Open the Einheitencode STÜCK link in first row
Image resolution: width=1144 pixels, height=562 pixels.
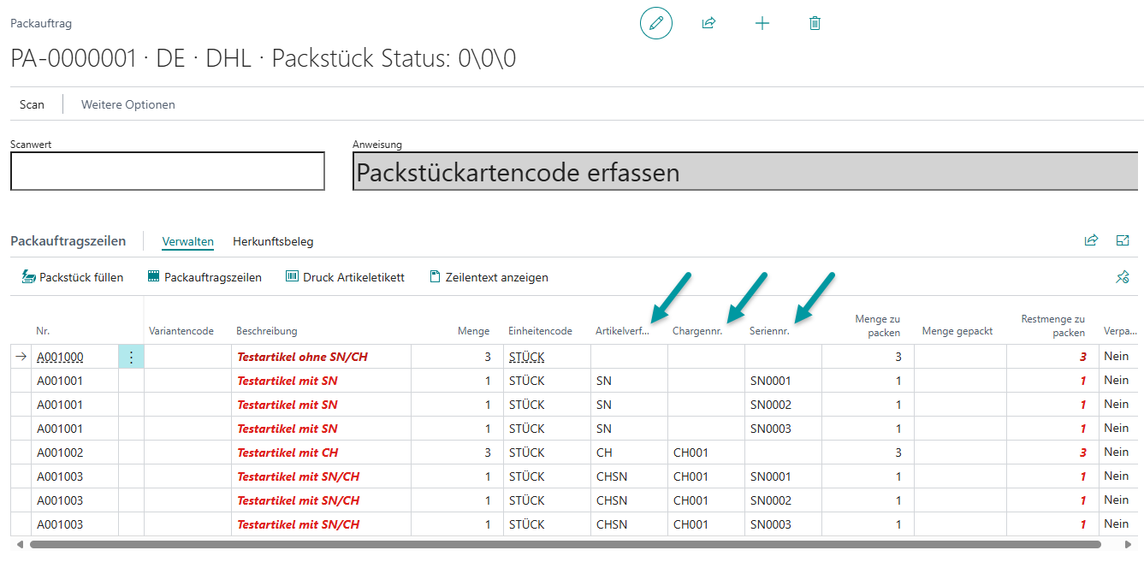pos(526,357)
